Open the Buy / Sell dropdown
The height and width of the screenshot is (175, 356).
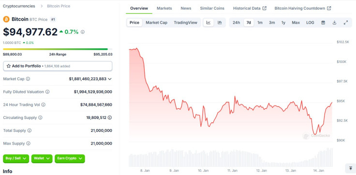click(16, 159)
